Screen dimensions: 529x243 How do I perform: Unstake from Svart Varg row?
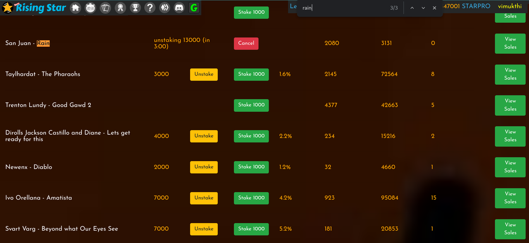click(204, 229)
